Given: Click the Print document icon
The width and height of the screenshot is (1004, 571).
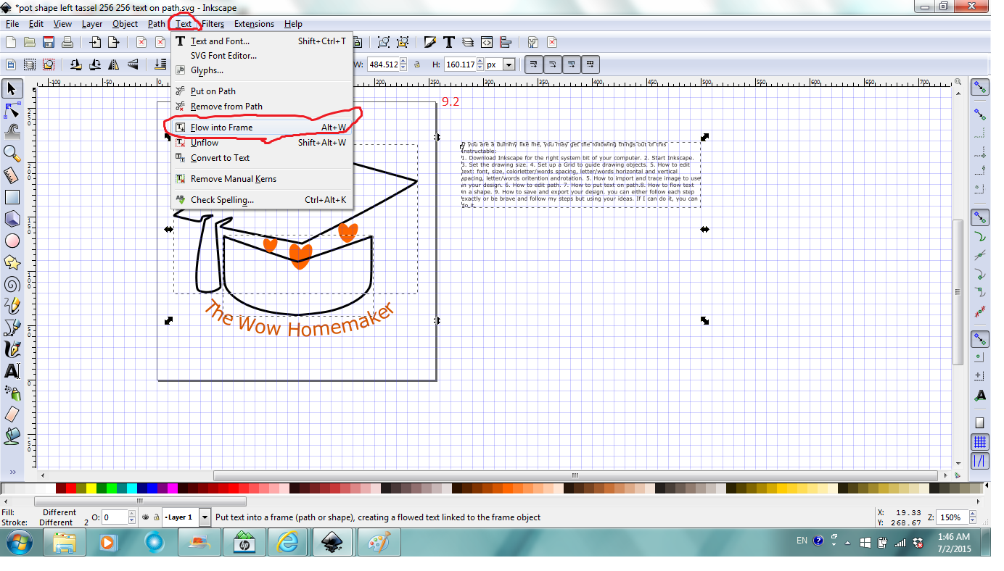Looking at the screenshot, I should coord(67,42).
